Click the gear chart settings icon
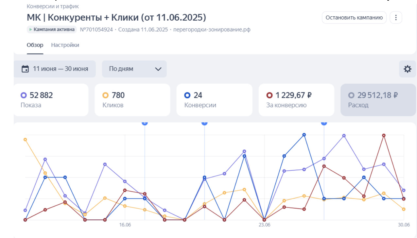The width and height of the screenshot is (417, 238). point(407,69)
